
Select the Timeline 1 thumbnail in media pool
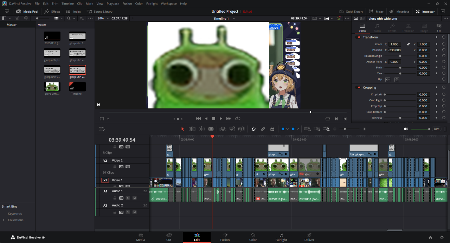[x=77, y=87]
